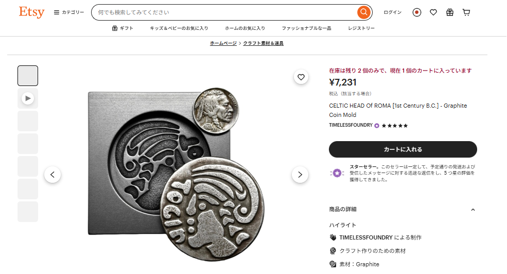
Task: Select the レジストリー navigation item
Action: tap(361, 28)
